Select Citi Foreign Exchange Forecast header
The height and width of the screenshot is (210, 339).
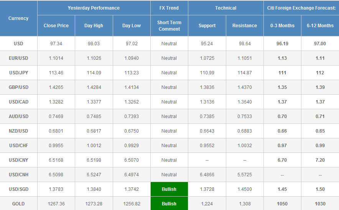(x=301, y=8)
